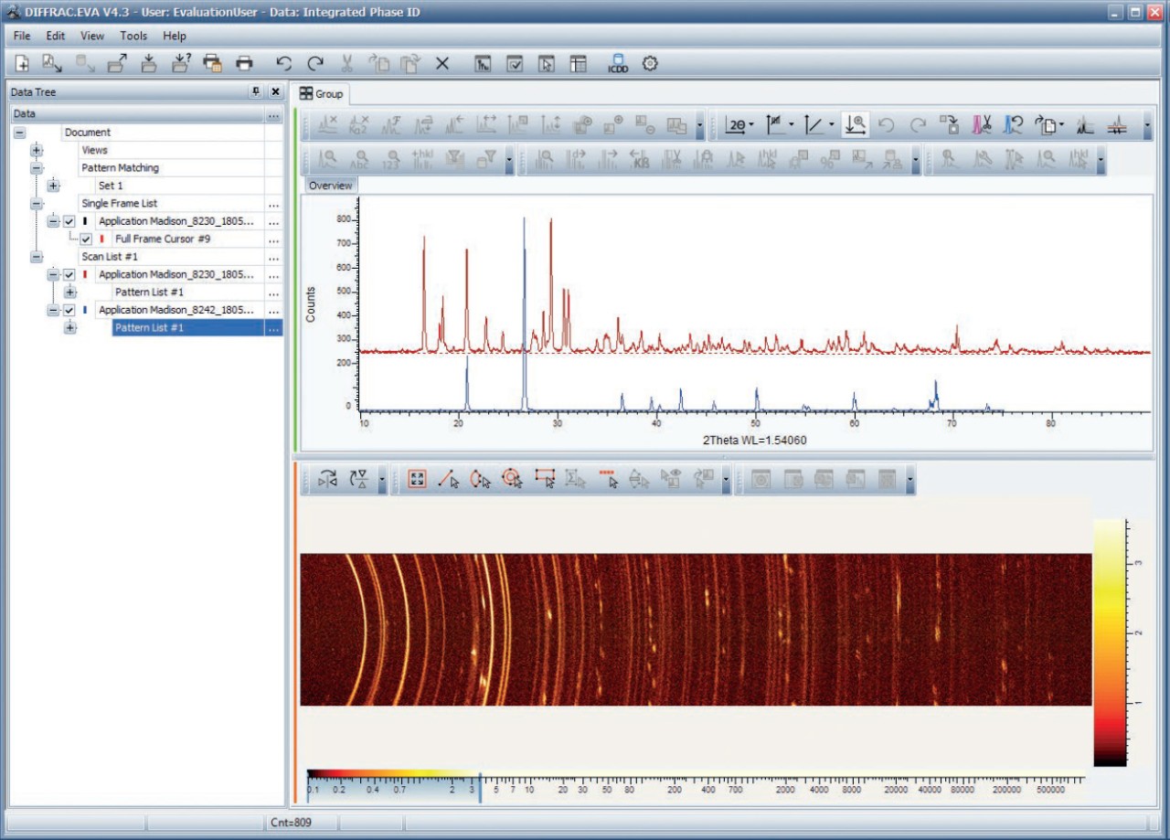Uncheck Application Madison_8242 scan checkbox
The image size is (1170, 840).
coord(69,310)
